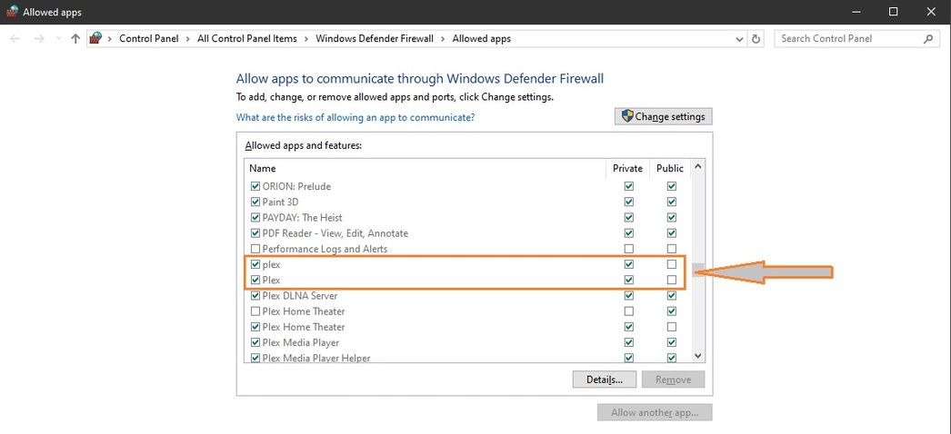
Task: Open the risks of allowing an app link
Action: (x=355, y=117)
